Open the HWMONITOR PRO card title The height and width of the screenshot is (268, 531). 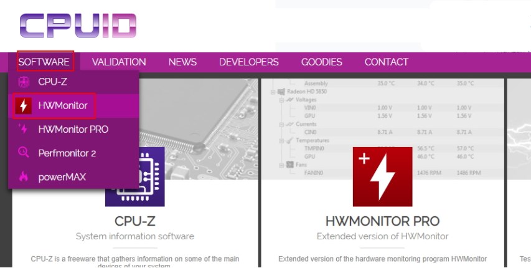(x=382, y=221)
